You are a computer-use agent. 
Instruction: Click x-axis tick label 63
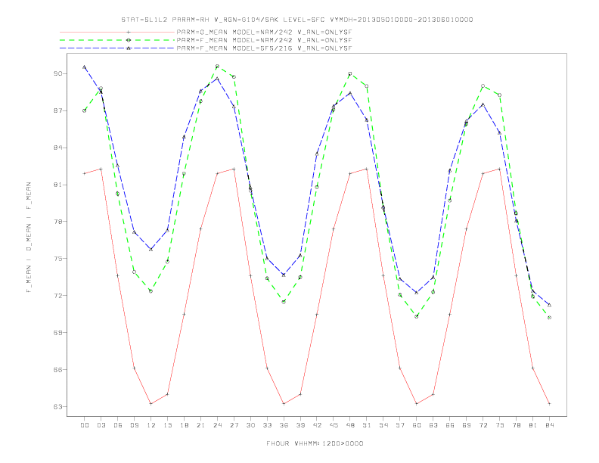click(433, 425)
